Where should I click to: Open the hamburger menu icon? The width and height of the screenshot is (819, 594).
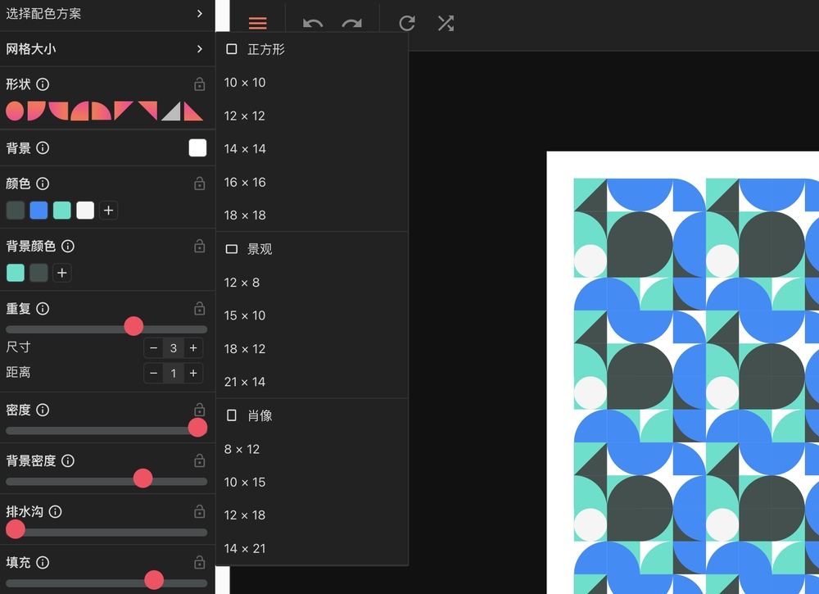[257, 23]
